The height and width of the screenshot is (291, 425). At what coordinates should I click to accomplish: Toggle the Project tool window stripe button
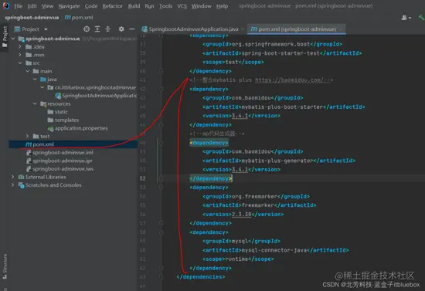(x=5, y=36)
